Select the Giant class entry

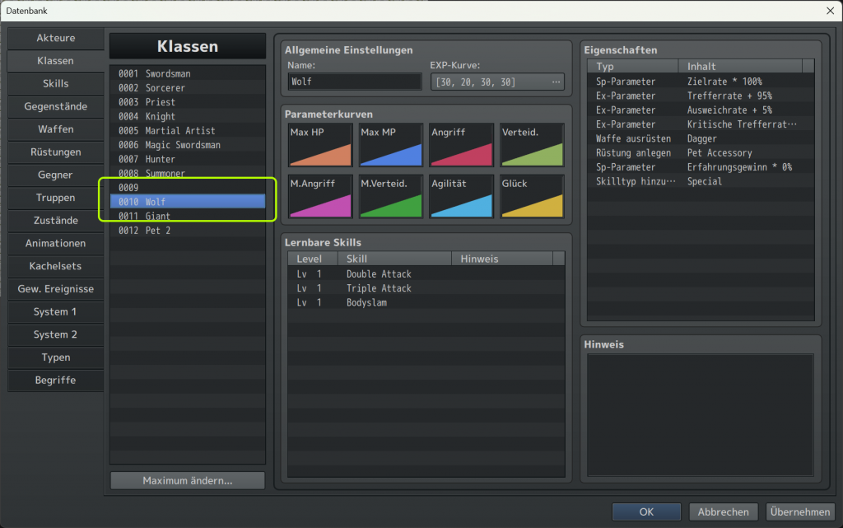188,216
